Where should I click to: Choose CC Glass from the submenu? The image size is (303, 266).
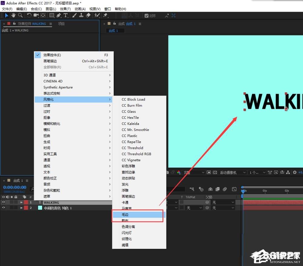tap(139, 111)
